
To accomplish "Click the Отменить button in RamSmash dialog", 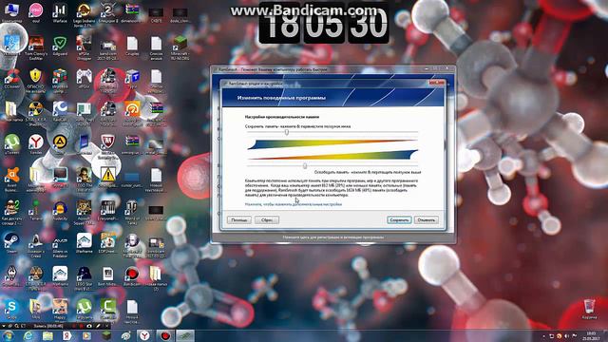I will (427, 219).
